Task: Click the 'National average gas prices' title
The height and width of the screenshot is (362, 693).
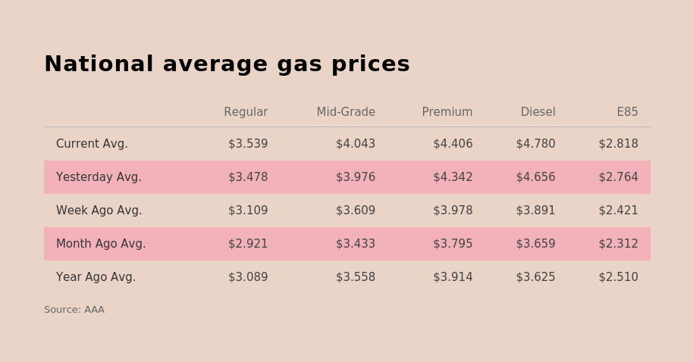Action: (227, 65)
